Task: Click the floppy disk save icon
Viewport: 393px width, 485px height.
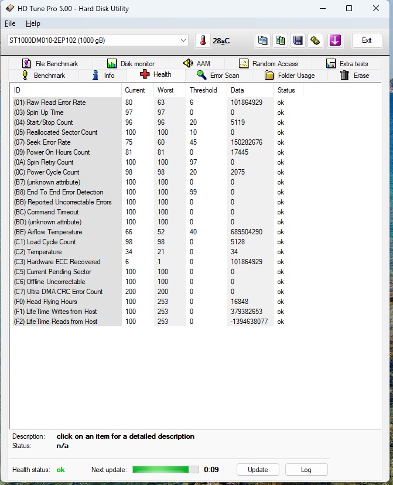Action: (x=298, y=40)
